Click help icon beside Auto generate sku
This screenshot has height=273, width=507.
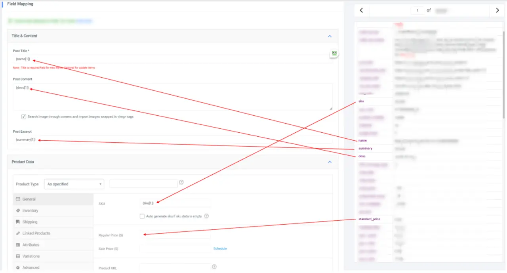(206, 216)
